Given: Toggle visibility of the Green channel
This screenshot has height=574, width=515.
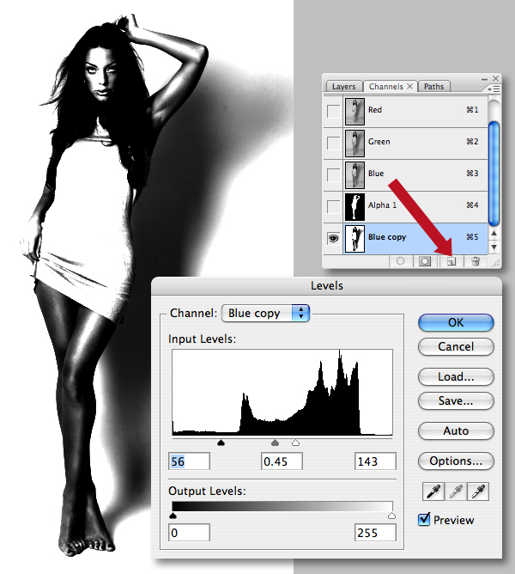Looking at the screenshot, I should [x=333, y=143].
